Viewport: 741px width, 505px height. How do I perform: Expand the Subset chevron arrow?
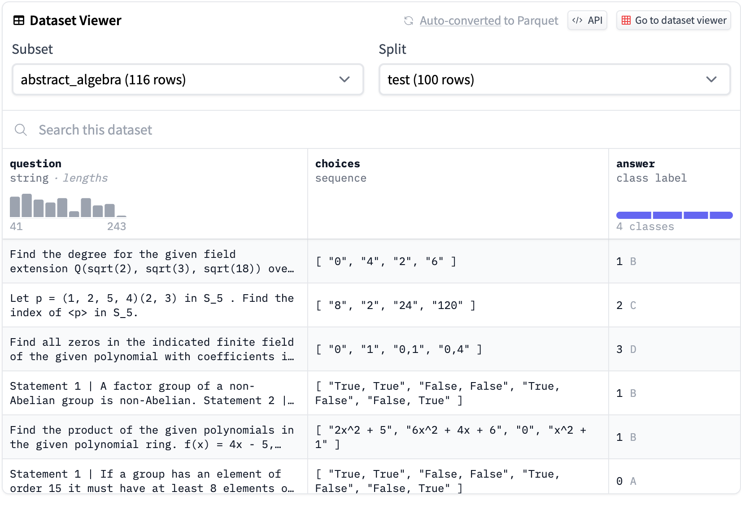pos(344,79)
